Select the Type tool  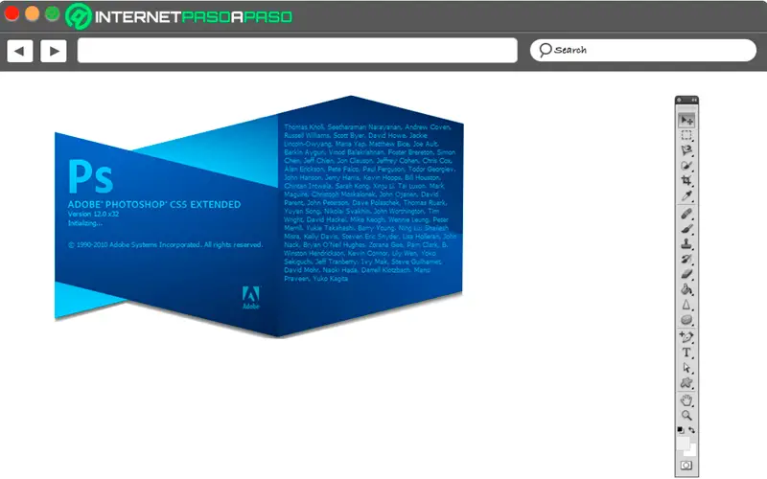coord(686,353)
